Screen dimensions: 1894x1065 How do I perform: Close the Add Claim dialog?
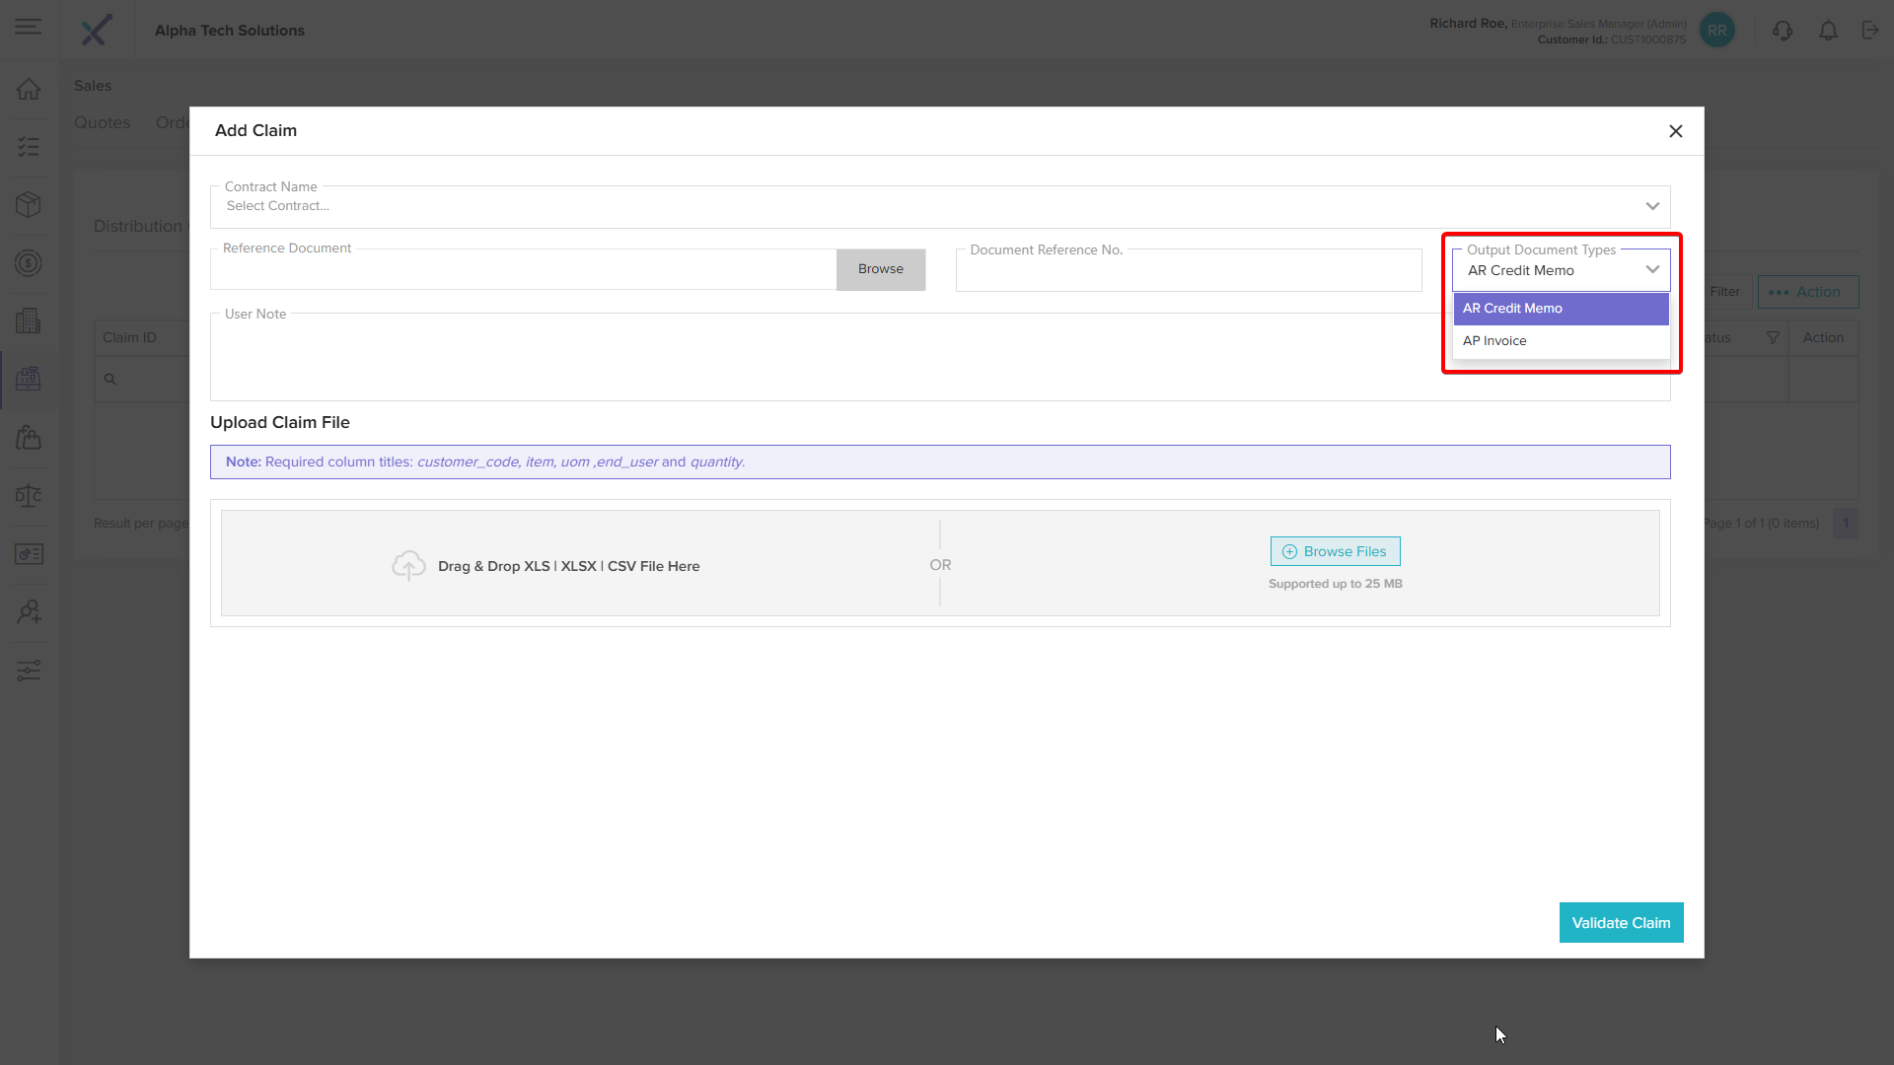pos(1675,131)
